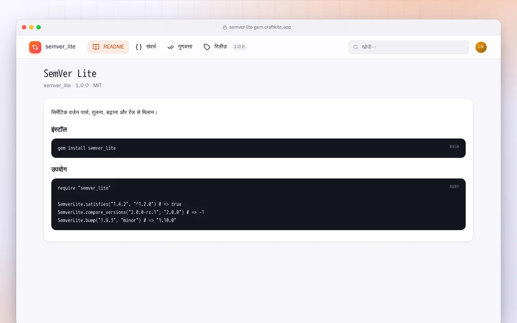
Task: Click the double-check quality icon
Action: coord(170,47)
